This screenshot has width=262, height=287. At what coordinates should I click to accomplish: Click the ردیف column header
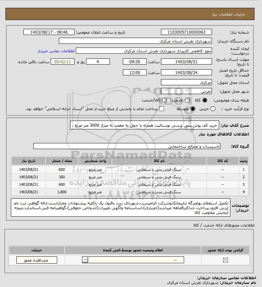point(244,161)
